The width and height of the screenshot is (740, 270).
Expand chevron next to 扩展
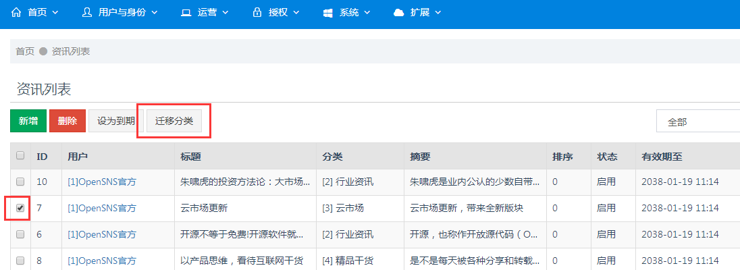point(438,13)
